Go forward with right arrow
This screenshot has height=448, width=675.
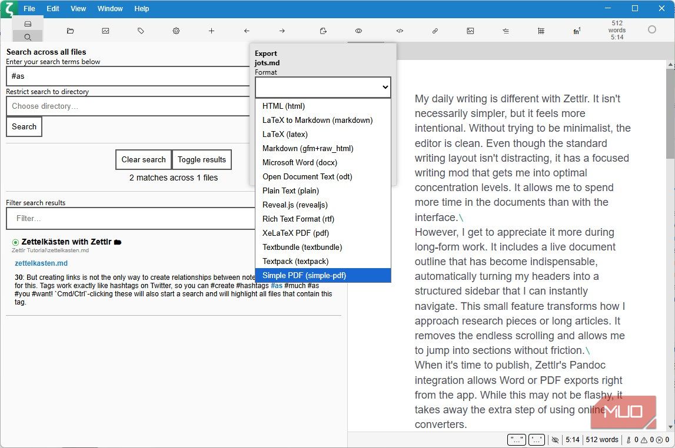(282, 31)
